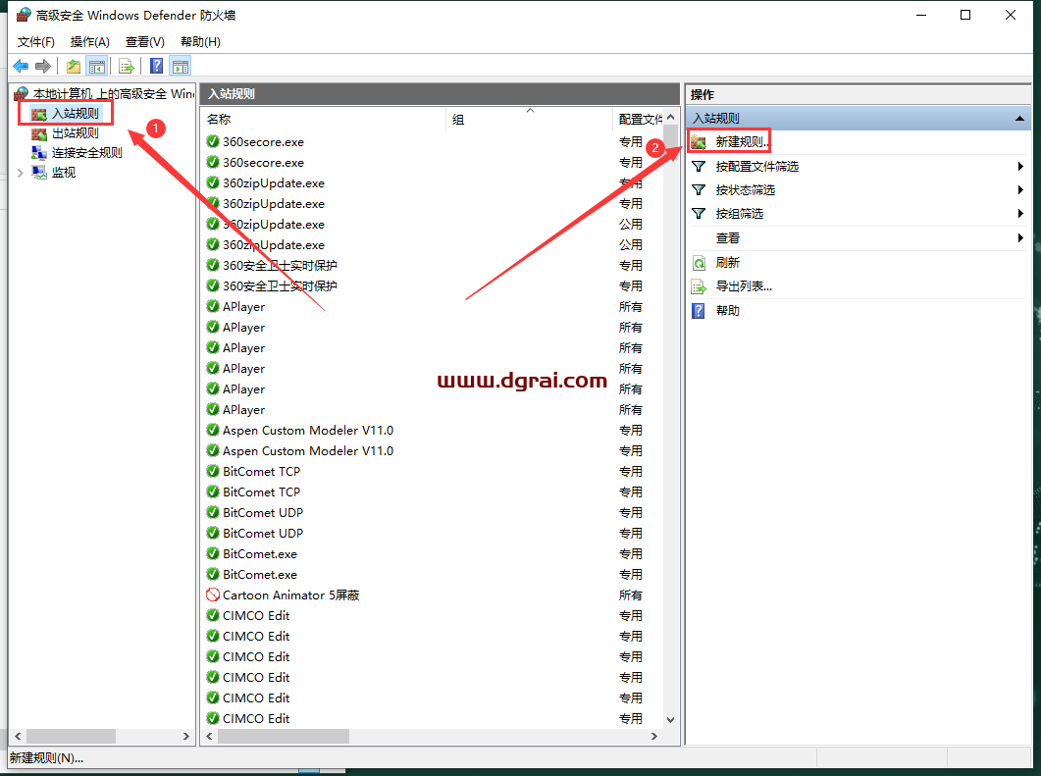
Task: Click the 监视 monitor icon in tree
Action: pos(39,173)
